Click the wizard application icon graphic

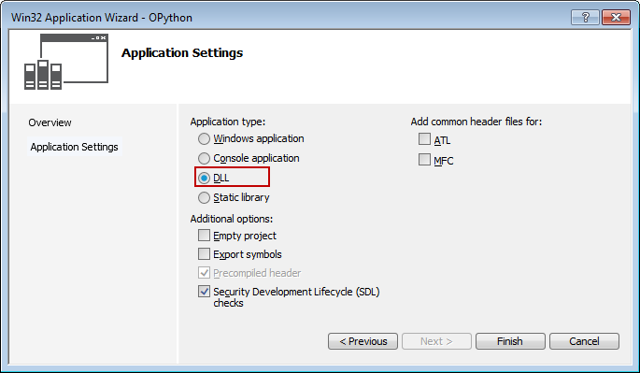(66, 62)
